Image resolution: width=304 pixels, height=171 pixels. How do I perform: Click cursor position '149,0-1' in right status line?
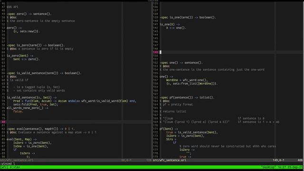click(278, 161)
